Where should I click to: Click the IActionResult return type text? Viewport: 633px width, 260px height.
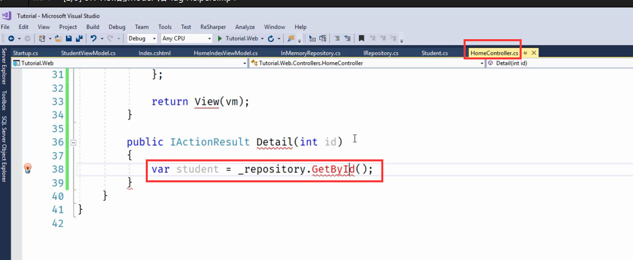coord(210,142)
